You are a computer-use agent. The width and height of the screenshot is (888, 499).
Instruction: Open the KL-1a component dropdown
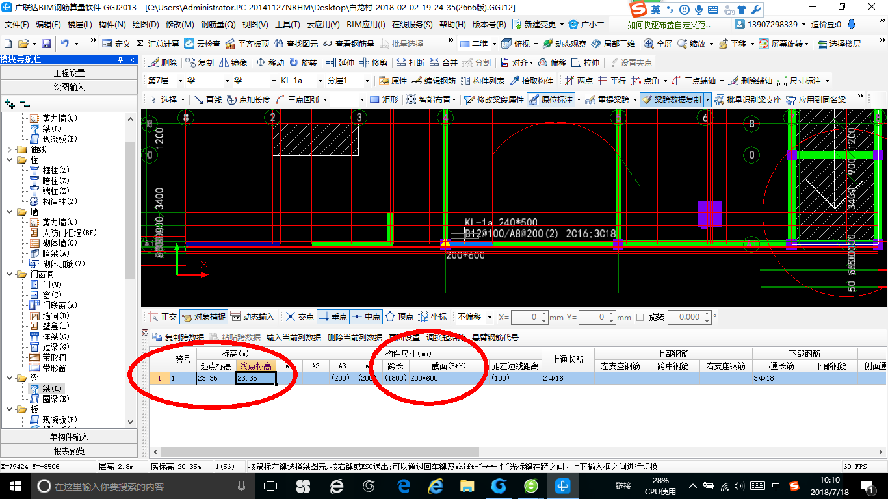point(321,81)
